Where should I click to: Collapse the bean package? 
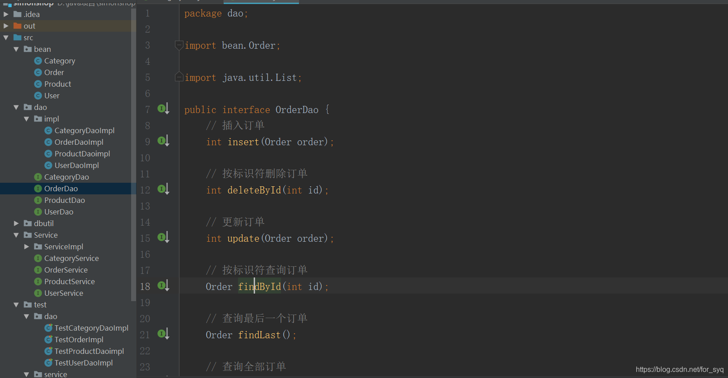pos(16,49)
